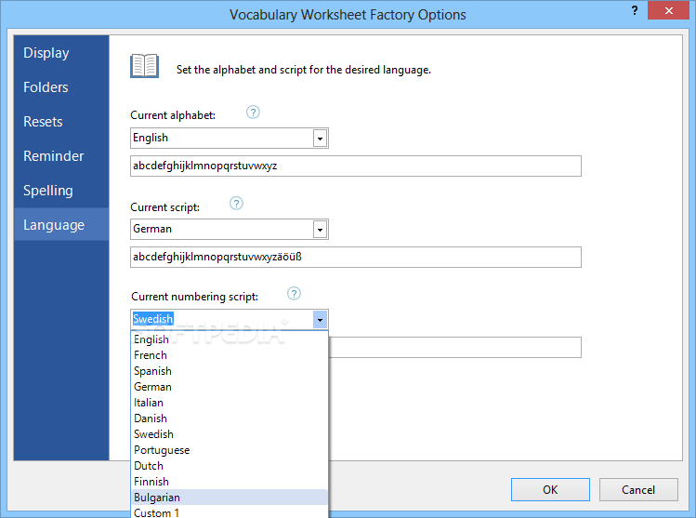Click the numbering script text field behind the list
The width and height of the screenshot is (696, 518).
[455, 348]
